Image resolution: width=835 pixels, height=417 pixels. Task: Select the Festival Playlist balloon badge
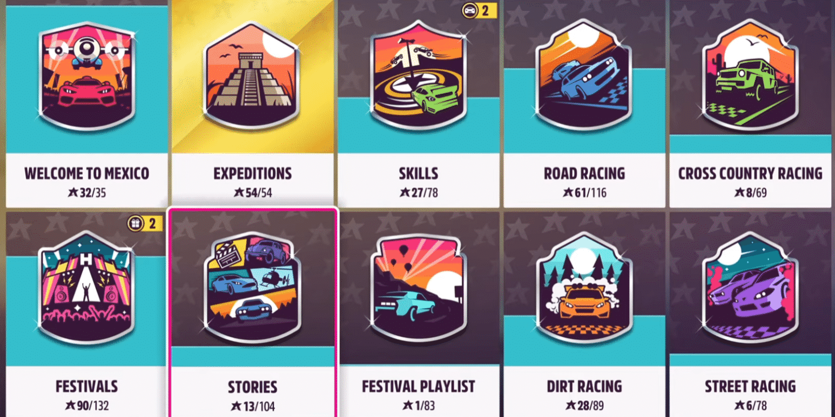click(419, 289)
